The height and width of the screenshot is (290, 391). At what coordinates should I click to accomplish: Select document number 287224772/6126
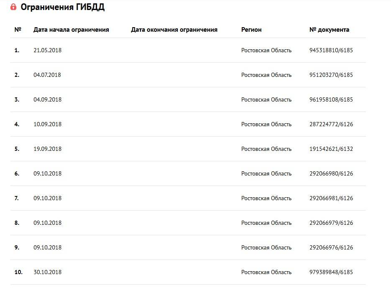tap(331, 124)
